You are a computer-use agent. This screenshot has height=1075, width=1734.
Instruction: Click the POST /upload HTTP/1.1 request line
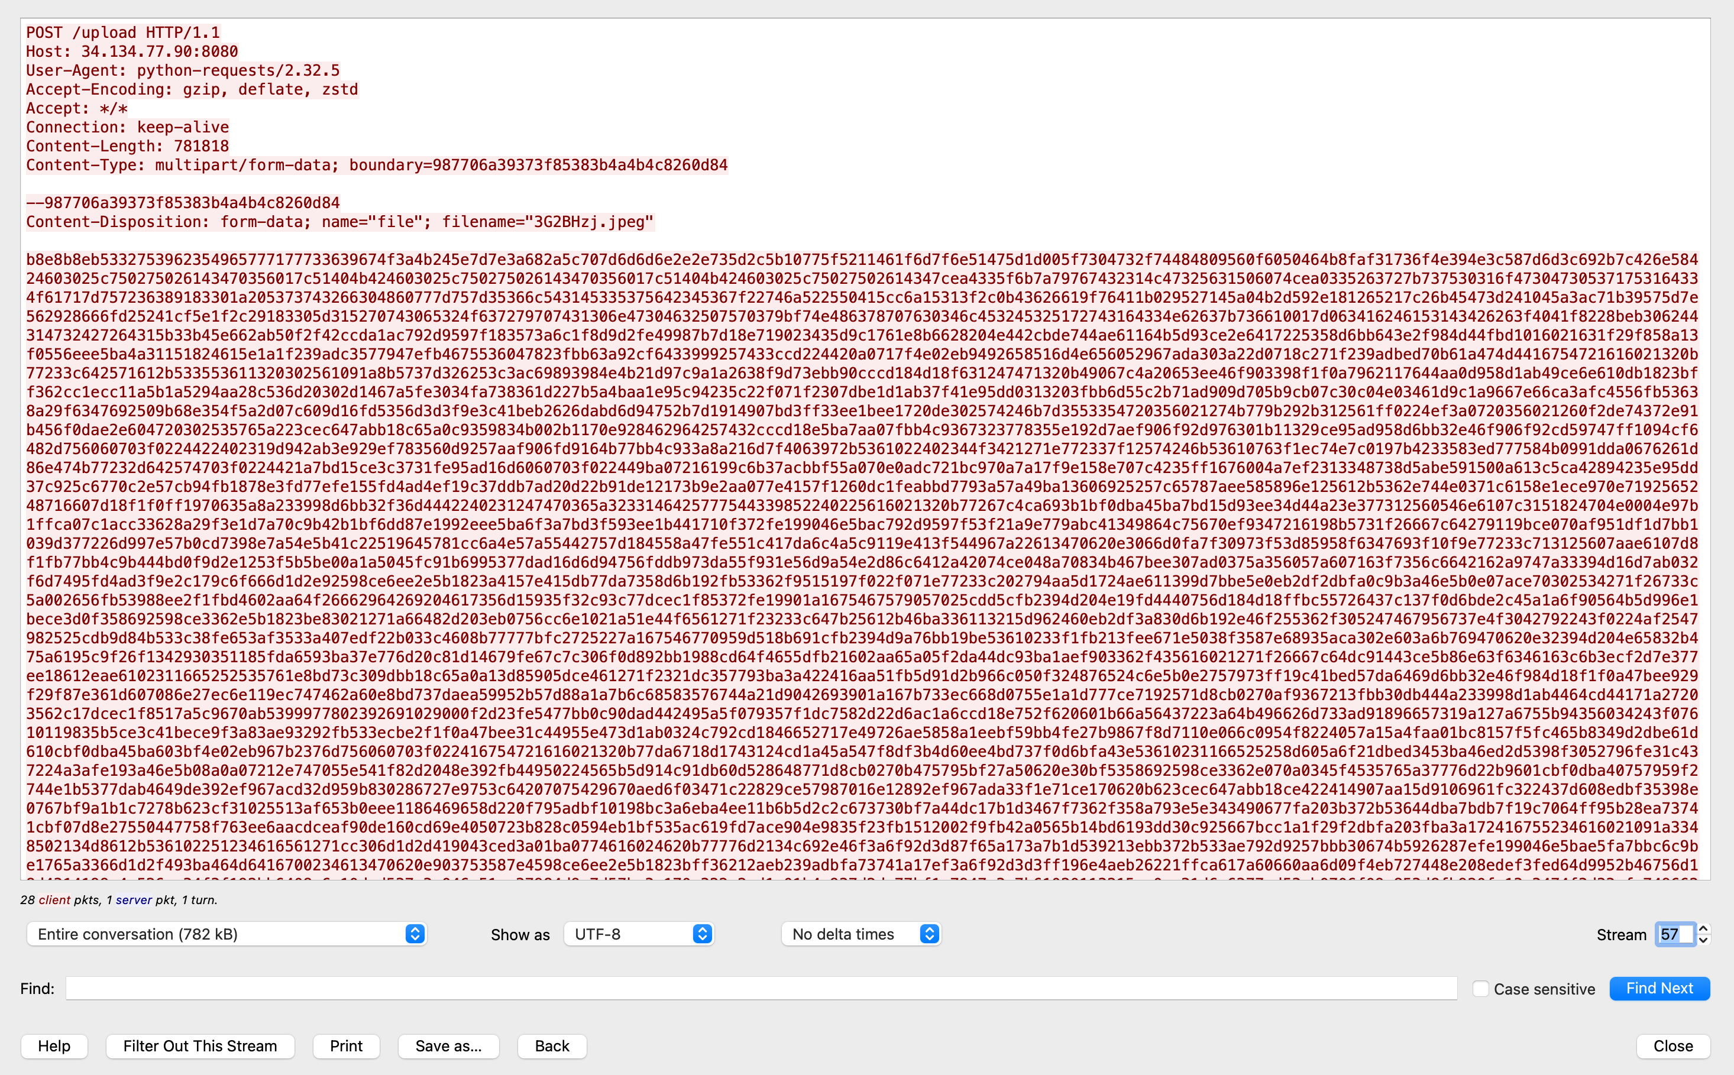click(x=123, y=33)
